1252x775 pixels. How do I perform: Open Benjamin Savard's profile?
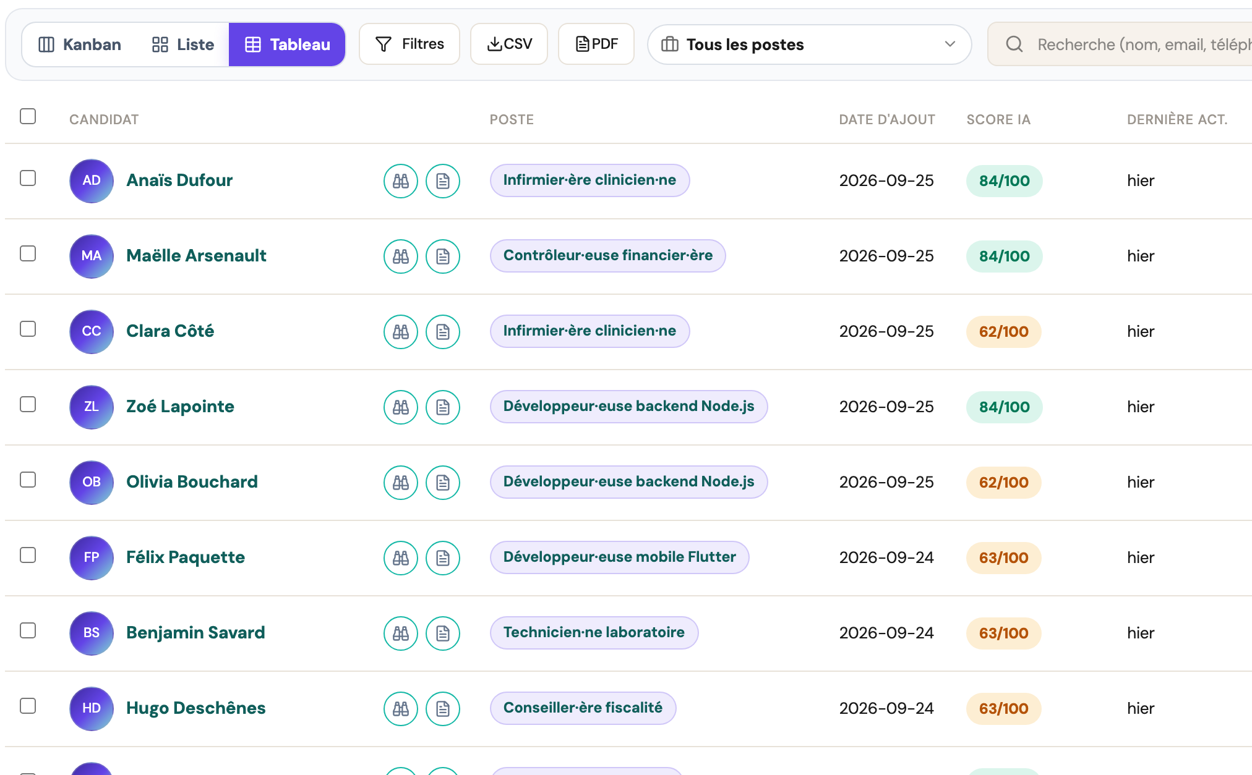point(195,633)
